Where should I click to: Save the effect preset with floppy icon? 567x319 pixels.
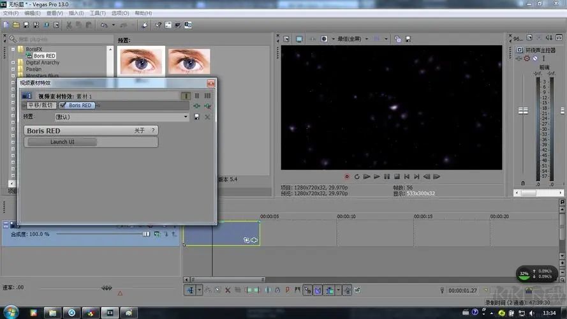[x=196, y=117]
